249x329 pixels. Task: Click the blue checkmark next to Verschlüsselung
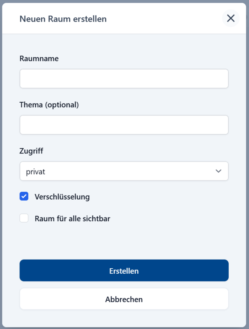(x=24, y=197)
